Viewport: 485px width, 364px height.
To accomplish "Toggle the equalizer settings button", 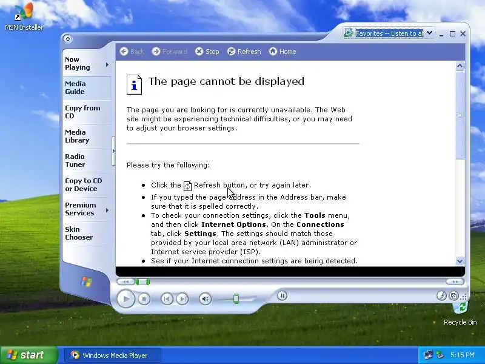I will [x=282, y=295].
